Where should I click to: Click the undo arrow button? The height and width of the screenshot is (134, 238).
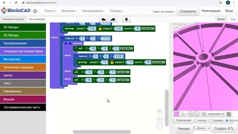[104, 19]
